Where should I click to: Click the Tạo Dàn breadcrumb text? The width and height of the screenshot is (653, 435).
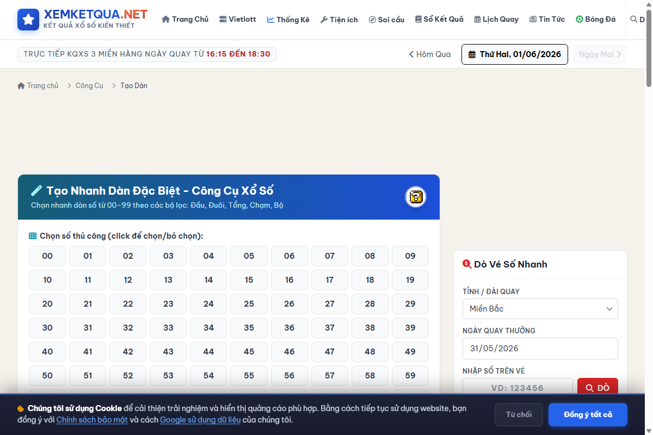[x=134, y=86]
